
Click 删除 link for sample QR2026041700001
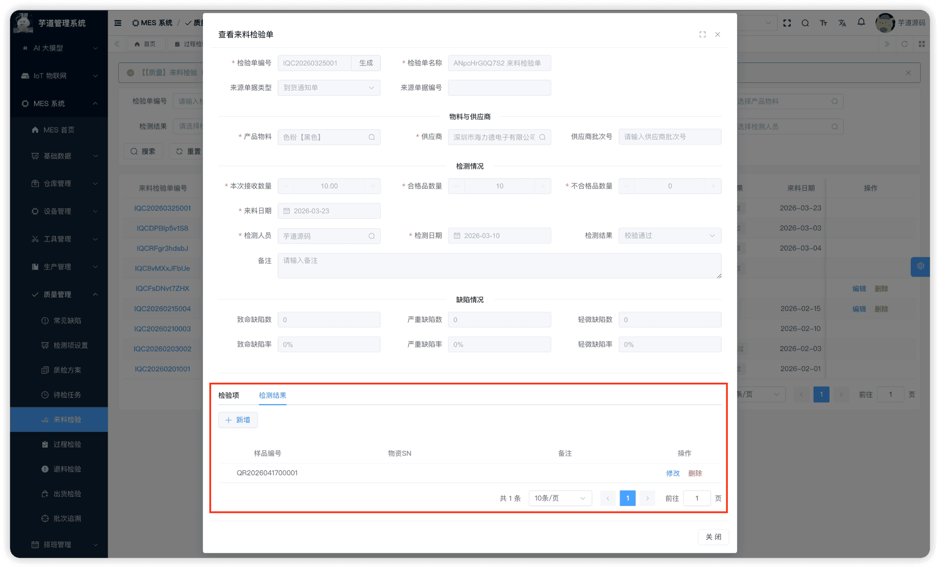pyautogui.click(x=695, y=473)
